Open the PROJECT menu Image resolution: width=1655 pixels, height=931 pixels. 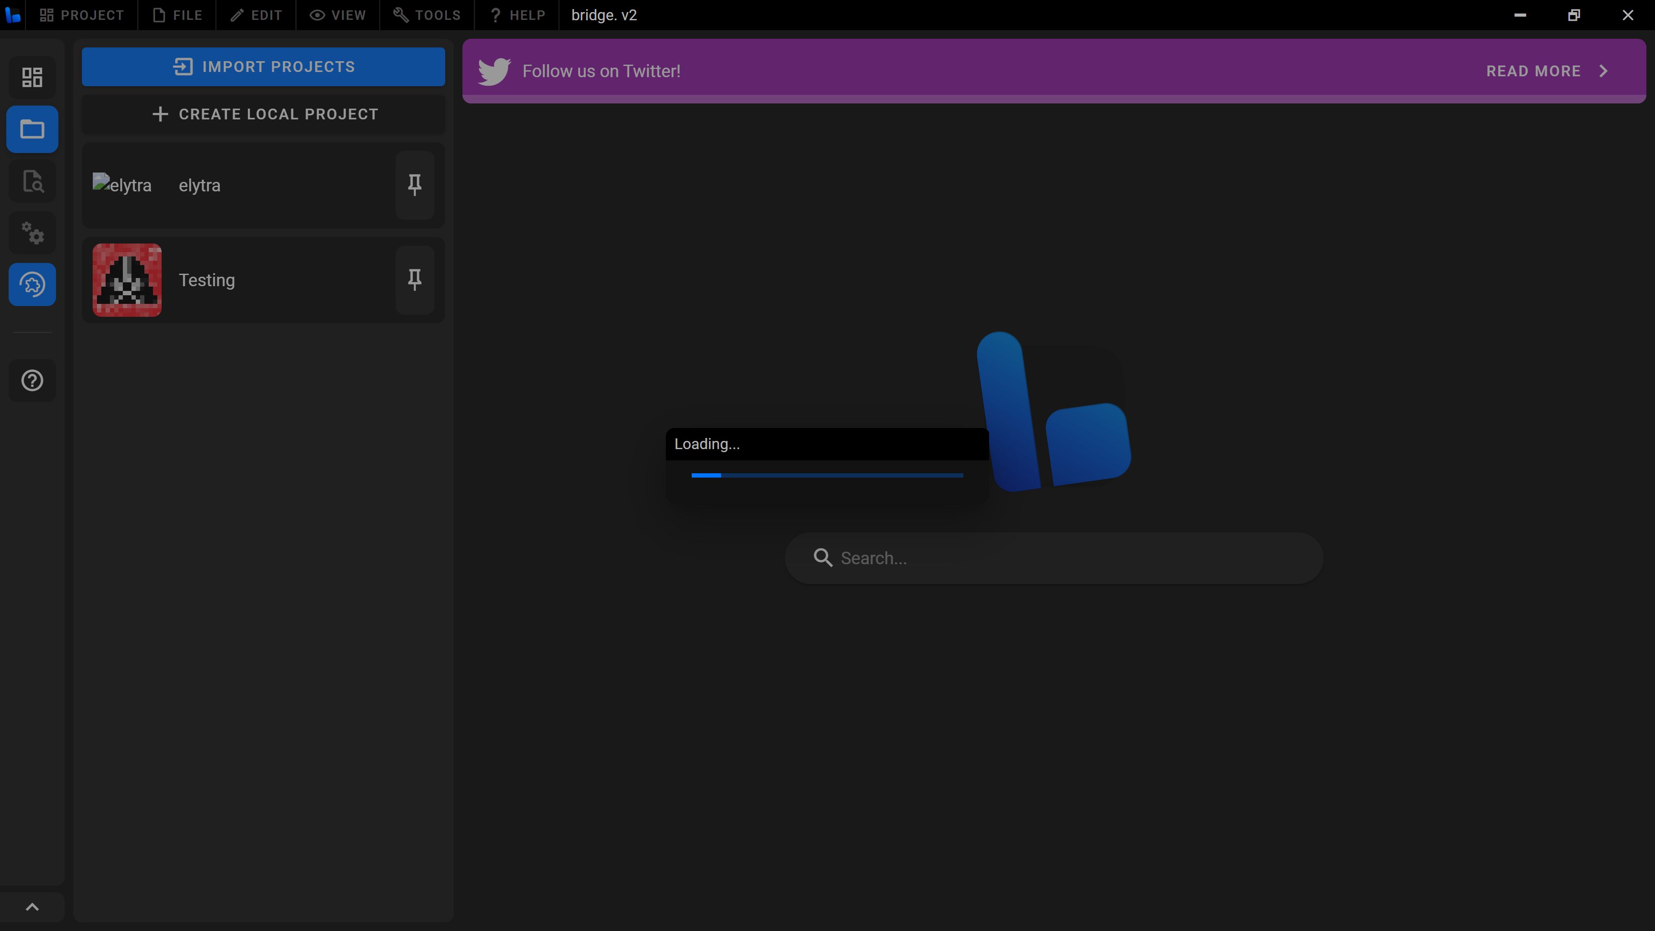pos(81,15)
